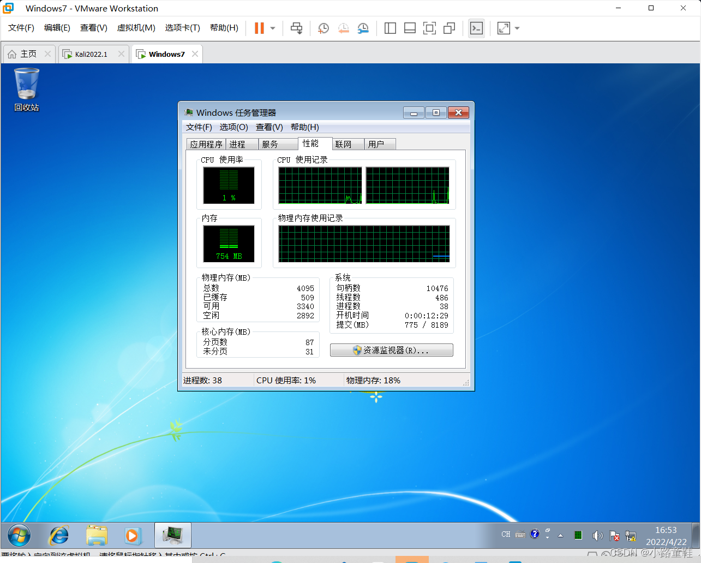Open VMware 查看(V) menu
This screenshot has width=701, height=563.
(x=94, y=28)
